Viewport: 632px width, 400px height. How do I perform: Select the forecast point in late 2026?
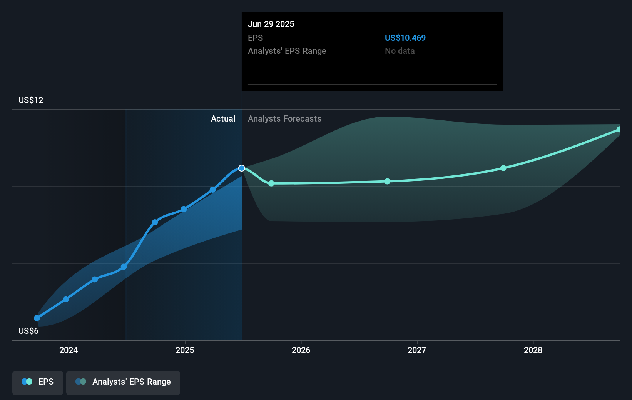(x=387, y=182)
